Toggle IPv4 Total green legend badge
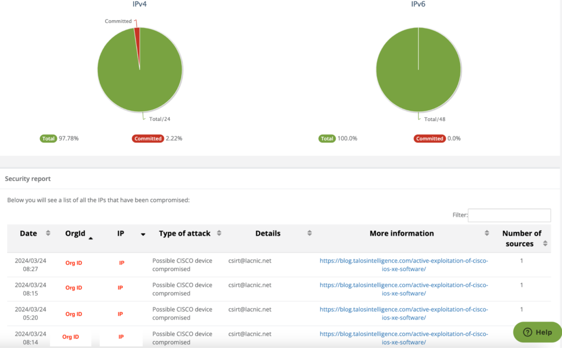Image resolution: width=562 pixels, height=348 pixels. 48,139
